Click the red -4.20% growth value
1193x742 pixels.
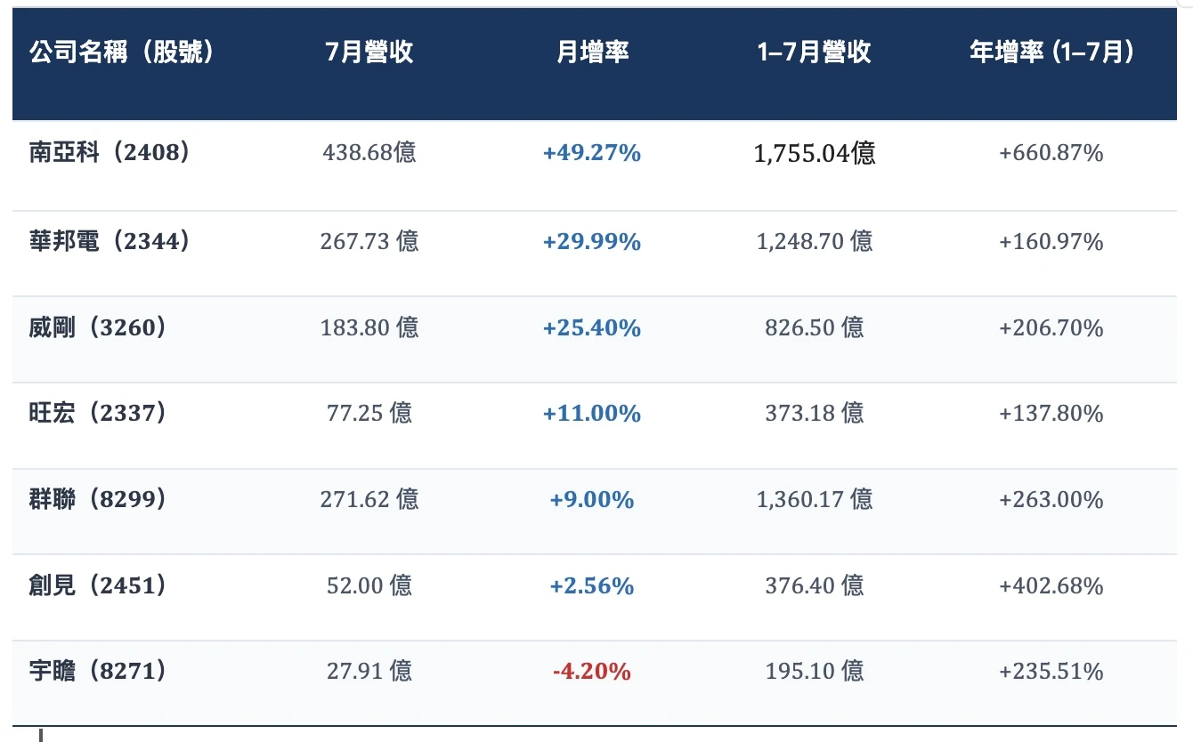(592, 671)
